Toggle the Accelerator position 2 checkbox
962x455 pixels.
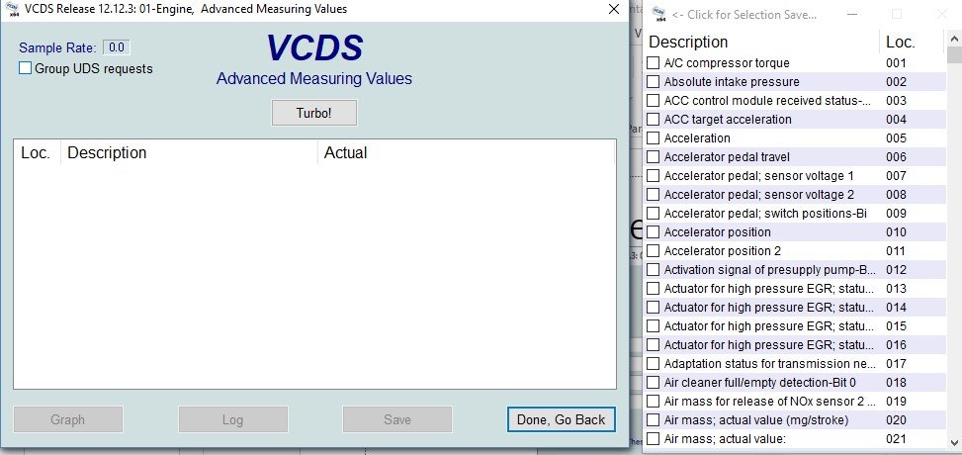click(653, 251)
